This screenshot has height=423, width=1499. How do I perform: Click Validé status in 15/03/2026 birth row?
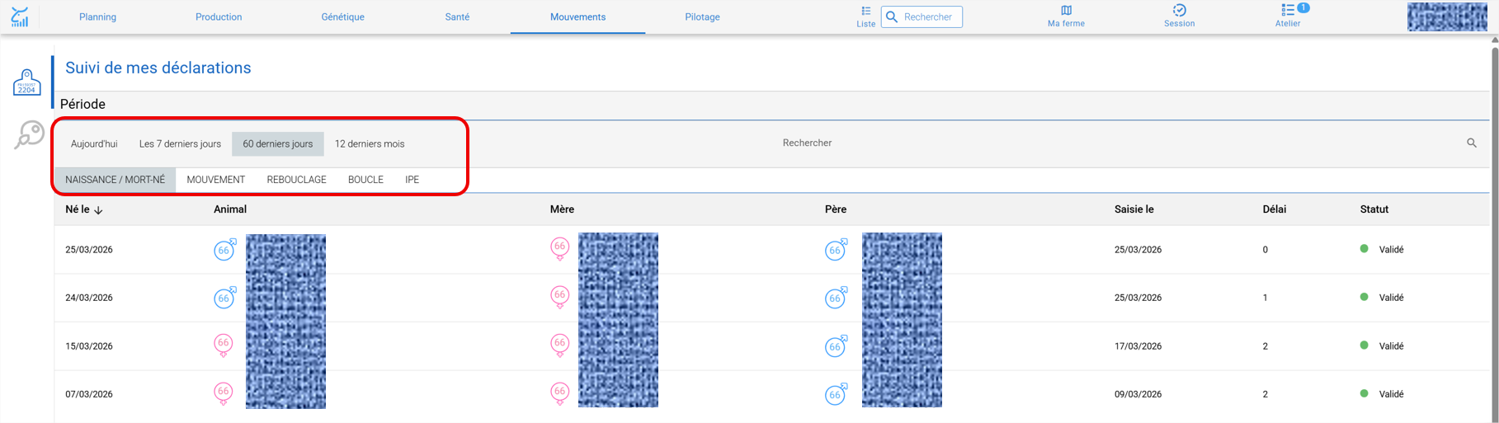tap(1391, 346)
